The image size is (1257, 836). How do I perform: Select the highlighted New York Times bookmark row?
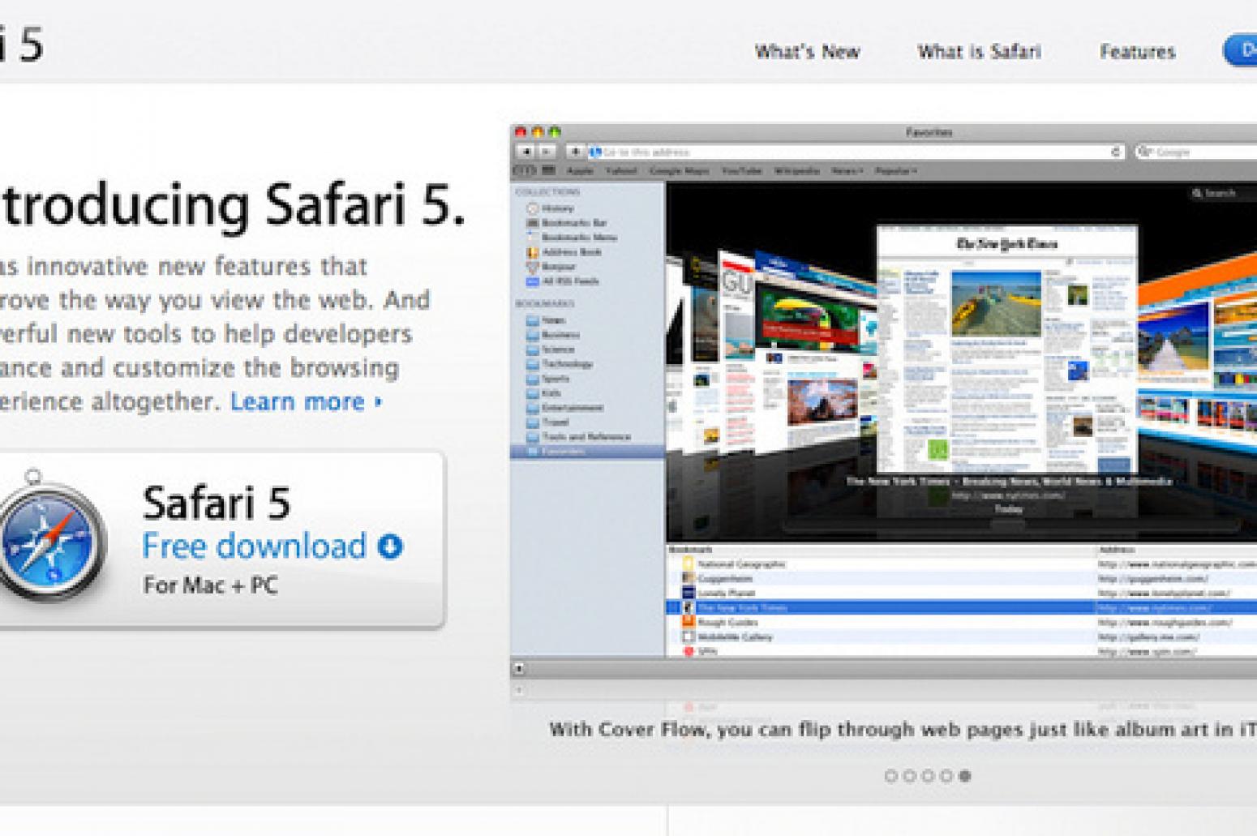(961, 608)
